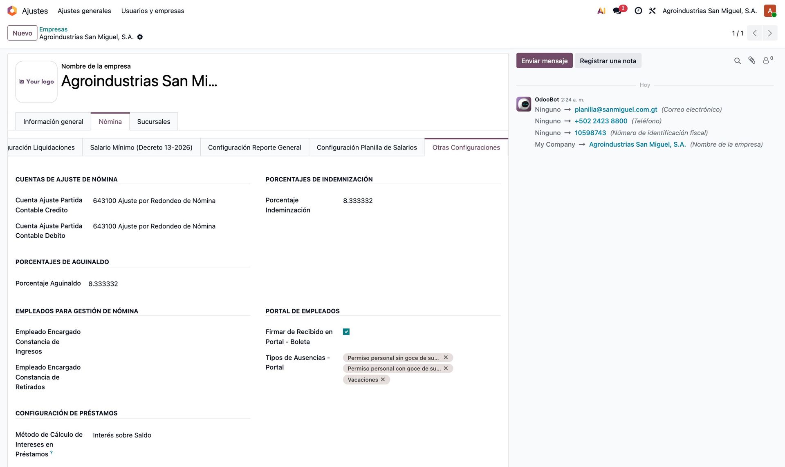Switch to Sucursales tab
Image resolution: width=785 pixels, height=467 pixels.
tap(154, 122)
